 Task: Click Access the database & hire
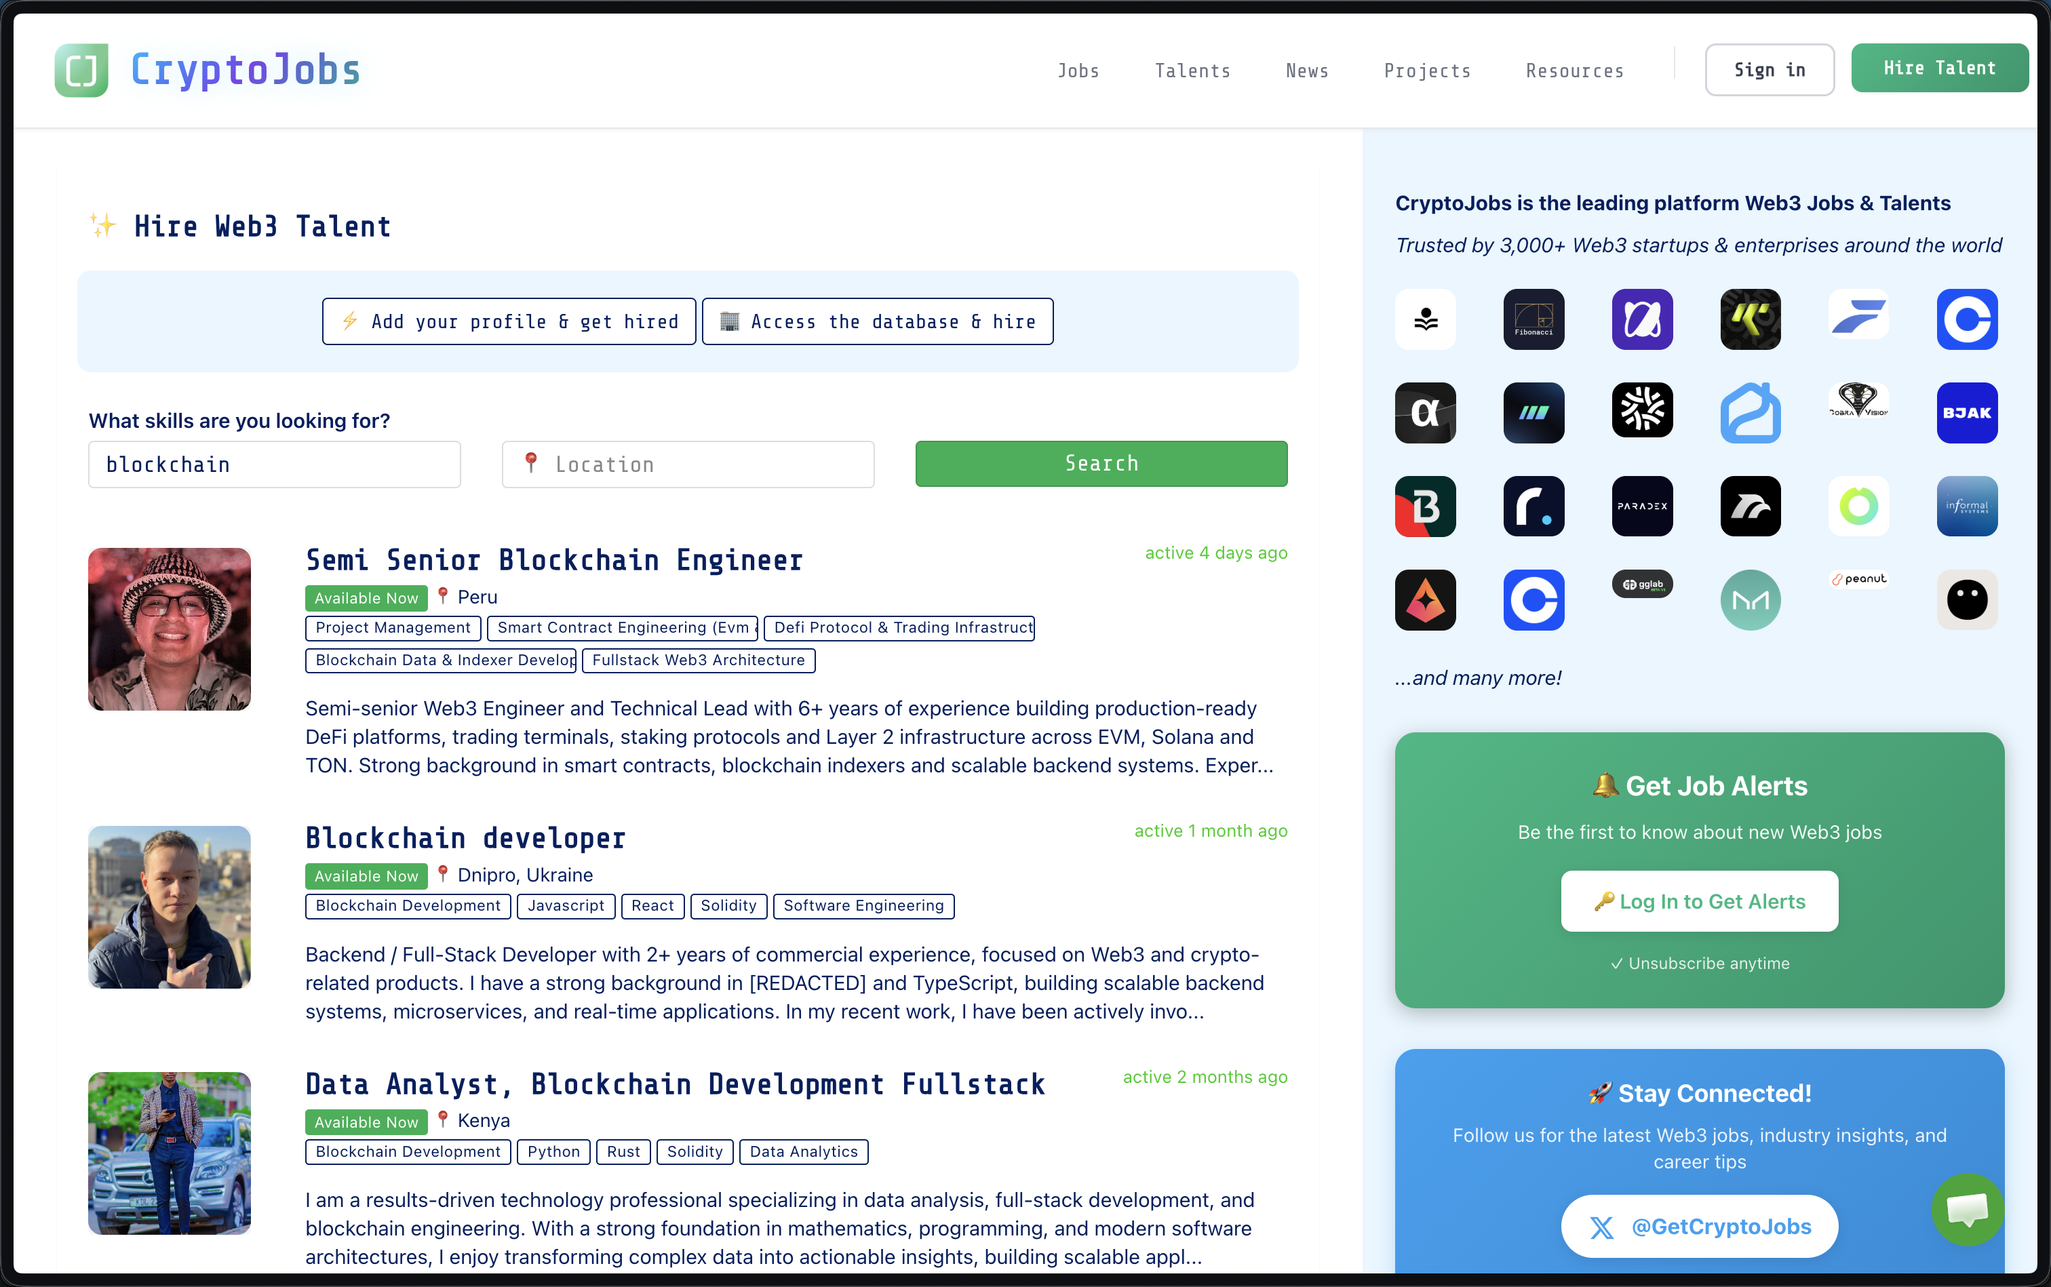tap(877, 321)
